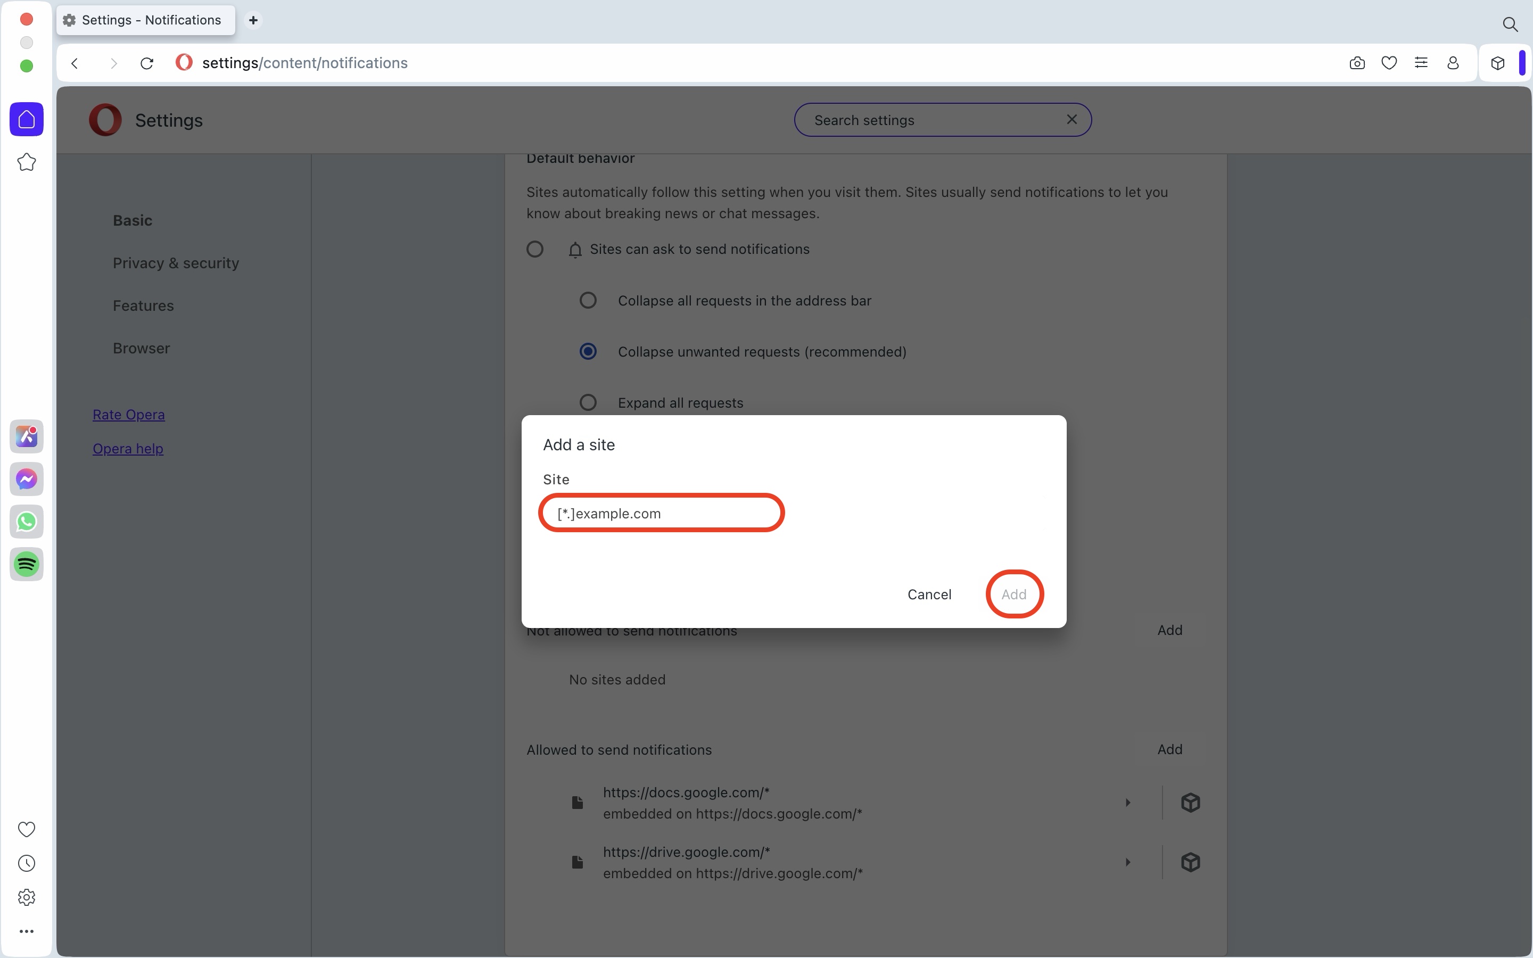1533x958 pixels.
Task: Clear the Search settings field
Action: [1072, 119]
